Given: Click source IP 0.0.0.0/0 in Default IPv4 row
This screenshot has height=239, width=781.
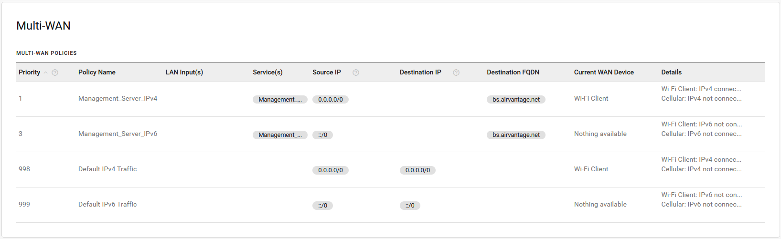Looking at the screenshot, I should tap(331, 170).
